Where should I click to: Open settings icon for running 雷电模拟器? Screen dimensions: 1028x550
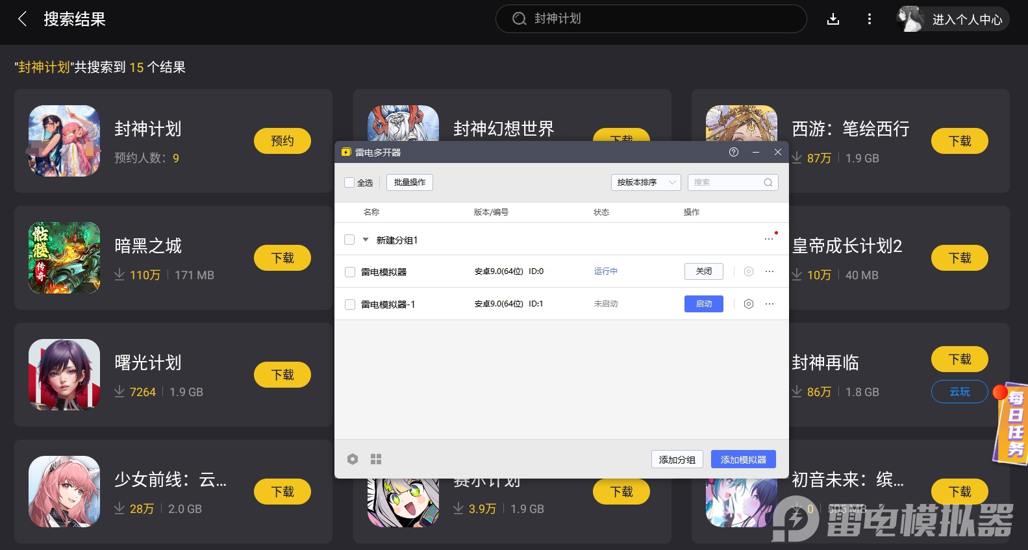point(749,271)
